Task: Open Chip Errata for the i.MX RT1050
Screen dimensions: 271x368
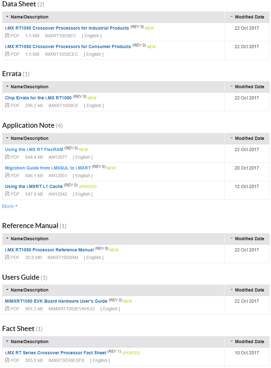Action: click(38, 98)
